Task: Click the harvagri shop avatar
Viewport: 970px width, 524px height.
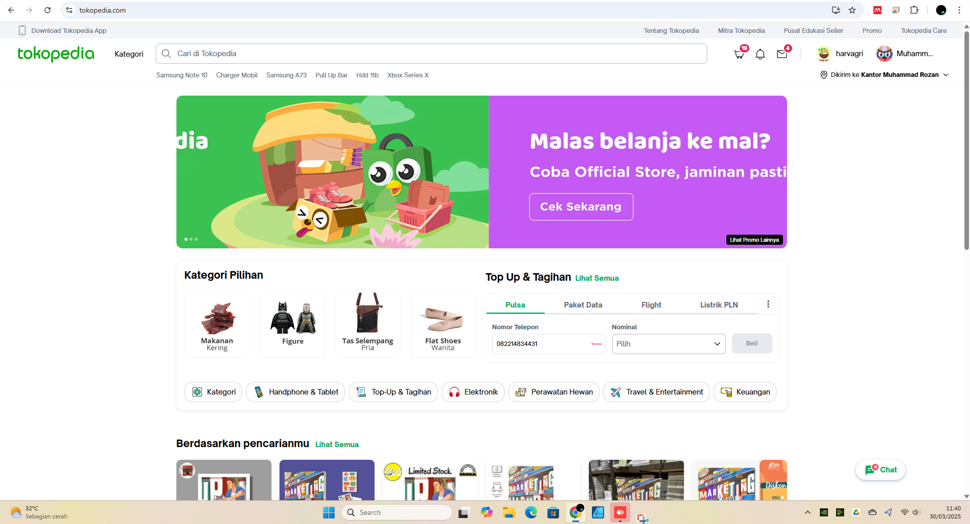Action: [x=824, y=54]
